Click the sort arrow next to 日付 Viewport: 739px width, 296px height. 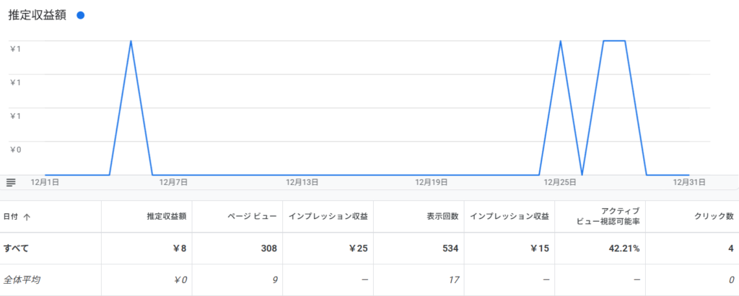coord(27,216)
